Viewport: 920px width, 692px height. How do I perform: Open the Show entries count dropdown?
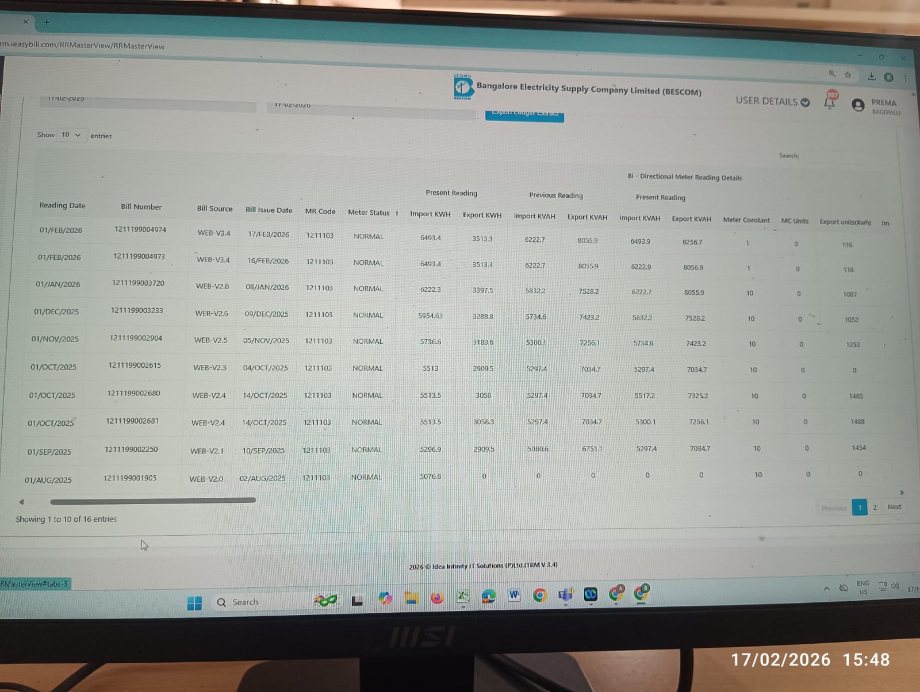coord(72,135)
